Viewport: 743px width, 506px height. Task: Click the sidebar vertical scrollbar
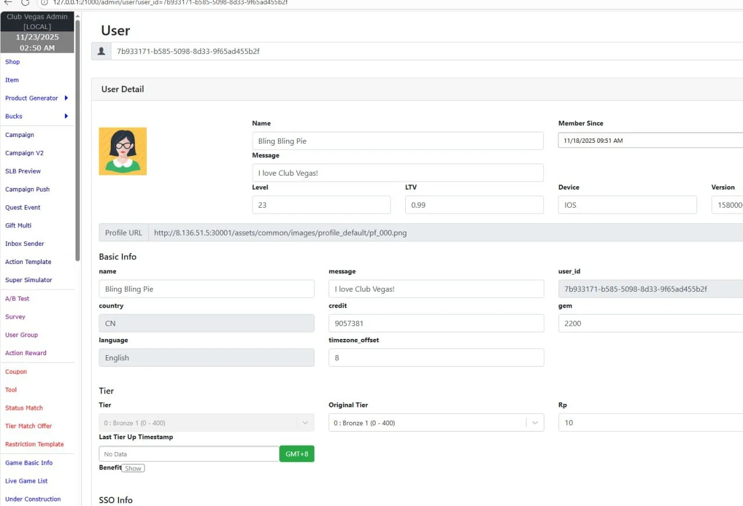78,139
